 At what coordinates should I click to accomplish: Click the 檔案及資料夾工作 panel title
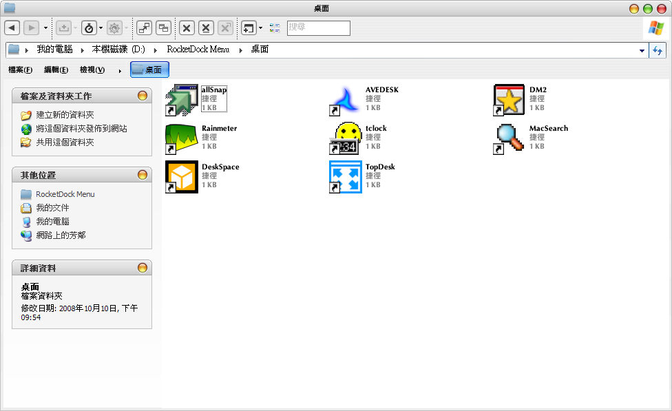(x=56, y=96)
